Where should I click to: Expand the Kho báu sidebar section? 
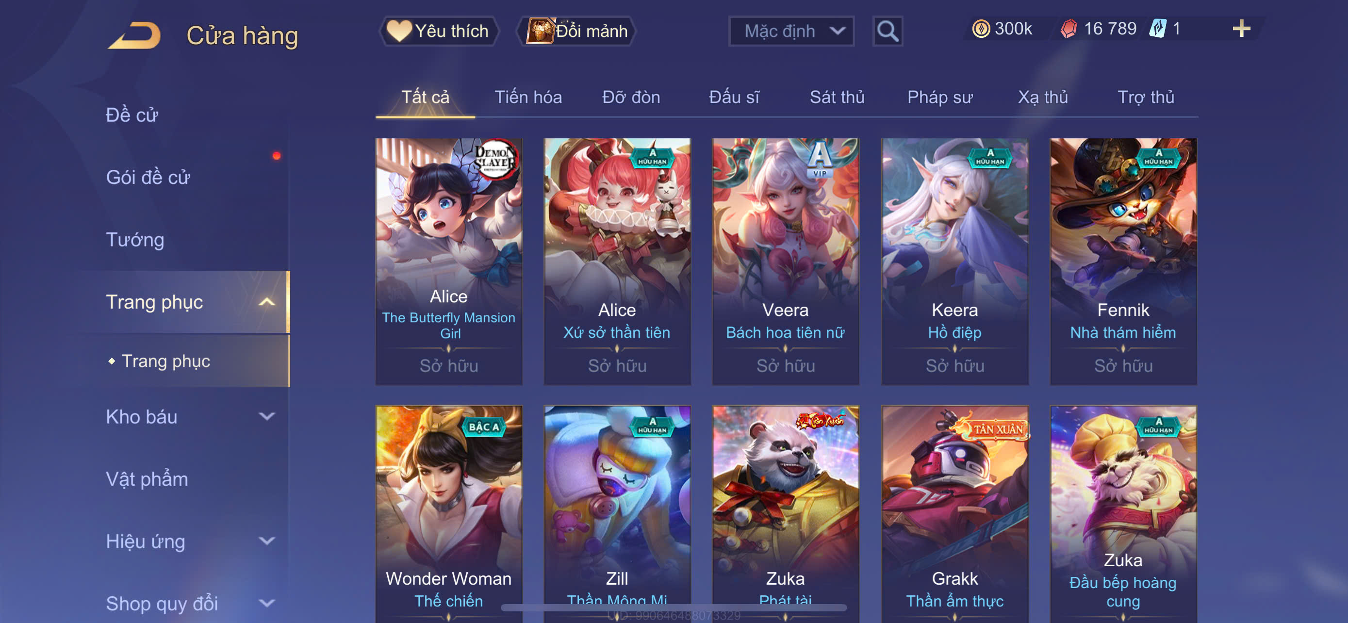point(267,416)
